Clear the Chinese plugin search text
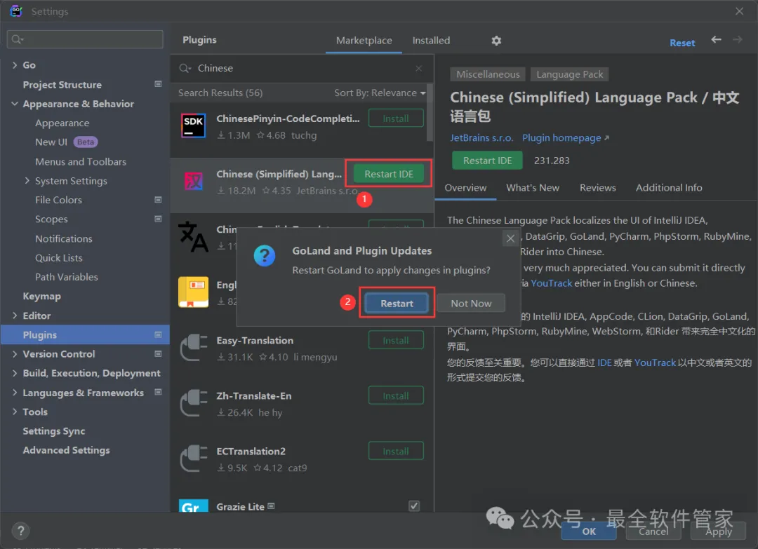 click(x=418, y=69)
